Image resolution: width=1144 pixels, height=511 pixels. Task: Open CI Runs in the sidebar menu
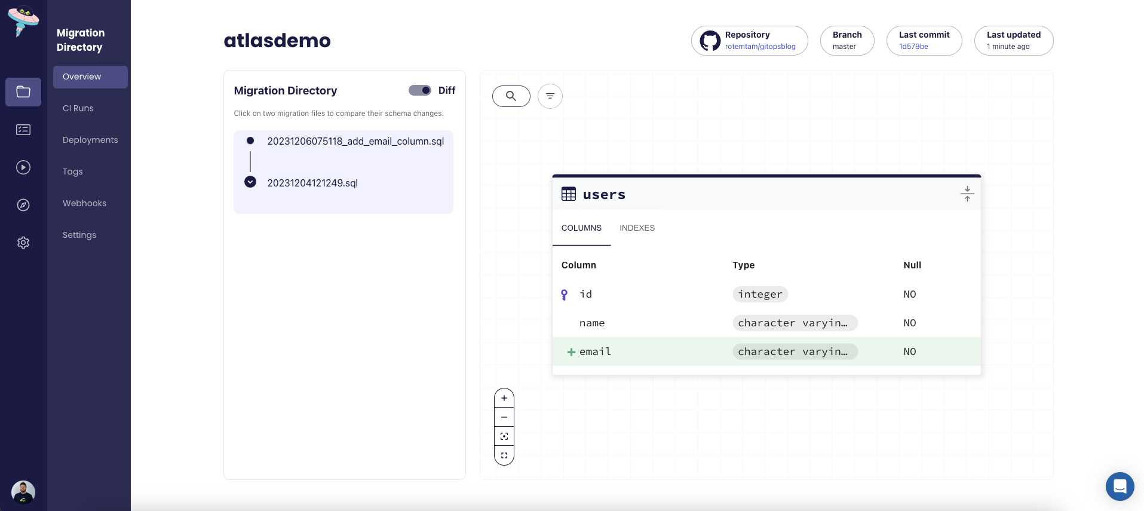[78, 109]
